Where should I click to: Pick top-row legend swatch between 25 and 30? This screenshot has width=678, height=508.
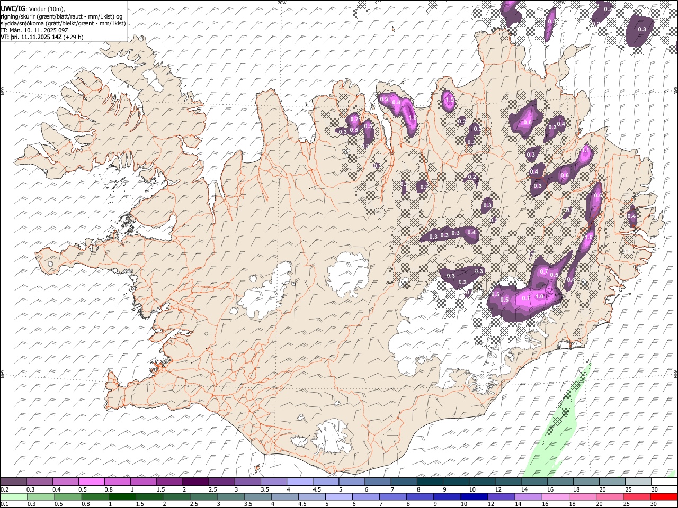pos(638,482)
